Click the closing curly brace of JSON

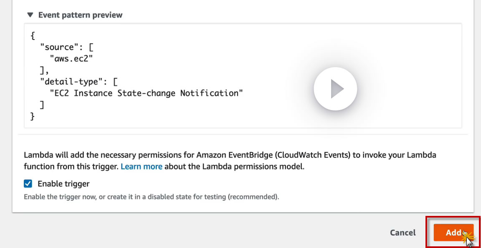pyautogui.click(x=33, y=116)
